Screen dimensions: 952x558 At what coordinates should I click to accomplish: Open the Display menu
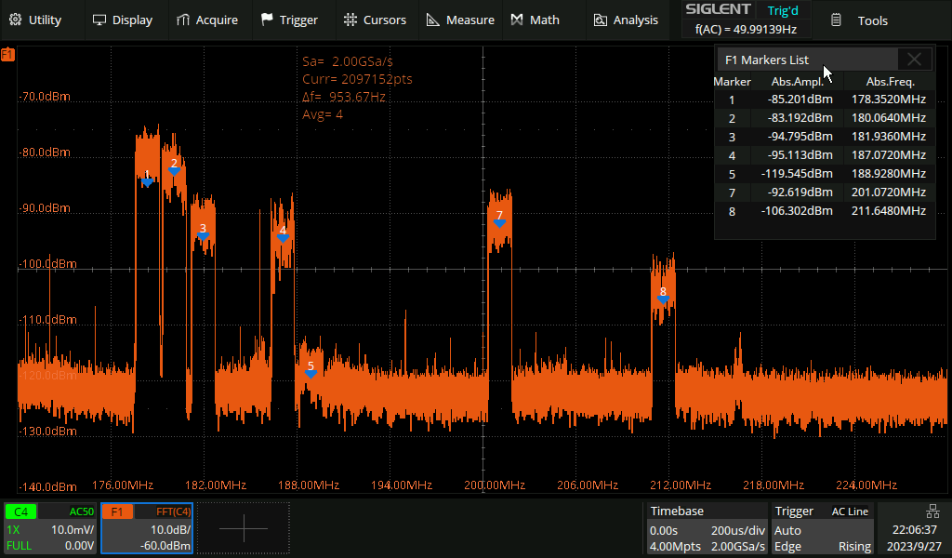[x=123, y=20]
